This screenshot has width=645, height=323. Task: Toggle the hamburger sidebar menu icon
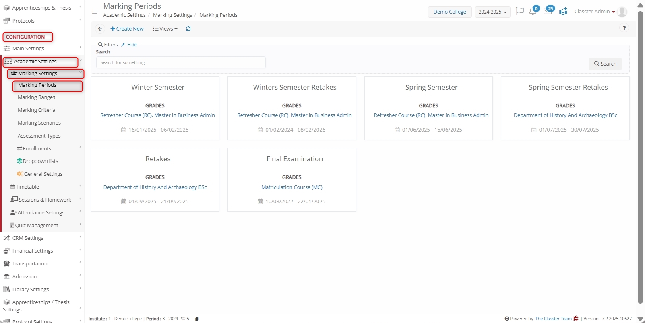click(x=95, y=12)
